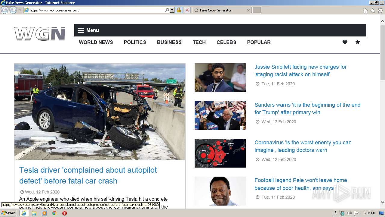Click the vertical scrollbar up arrow
The width and height of the screenshot is (385, 217).
pos(382,21)
